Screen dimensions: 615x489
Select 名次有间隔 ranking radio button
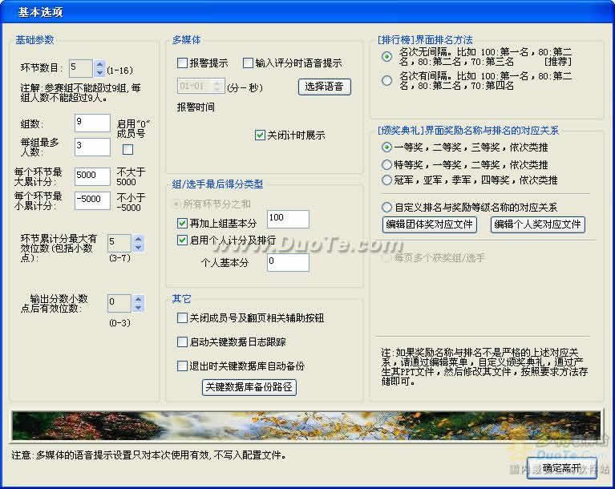tap(386, 81)
